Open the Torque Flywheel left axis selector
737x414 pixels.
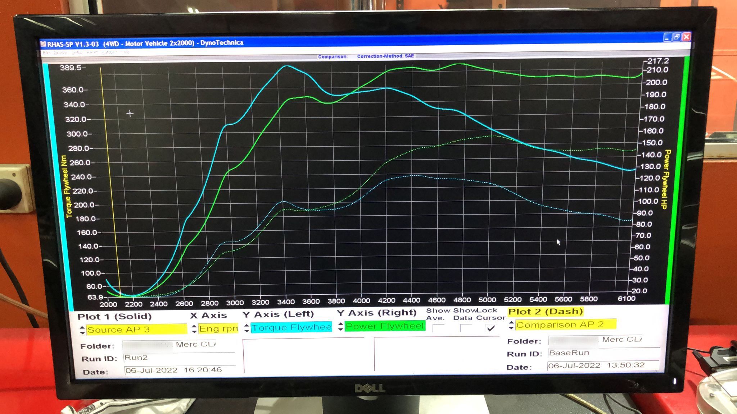291,327
